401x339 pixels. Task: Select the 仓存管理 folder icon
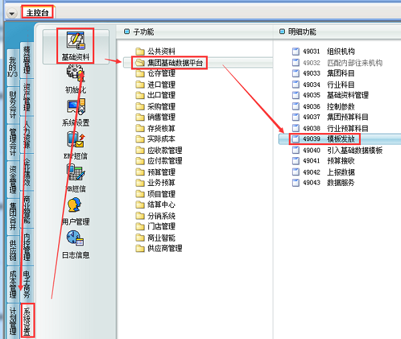click(x=140, y=74)
